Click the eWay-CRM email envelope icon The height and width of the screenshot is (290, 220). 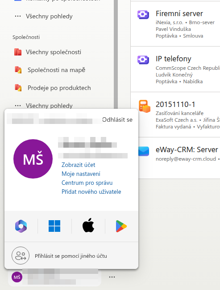[x=144, y=151]
